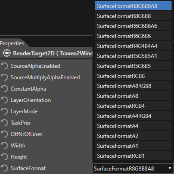Choose SurfaceFormatR5G6B5 option
Image resolution: width=174 pixels, height=174 pixels.
tap(133, 66)
